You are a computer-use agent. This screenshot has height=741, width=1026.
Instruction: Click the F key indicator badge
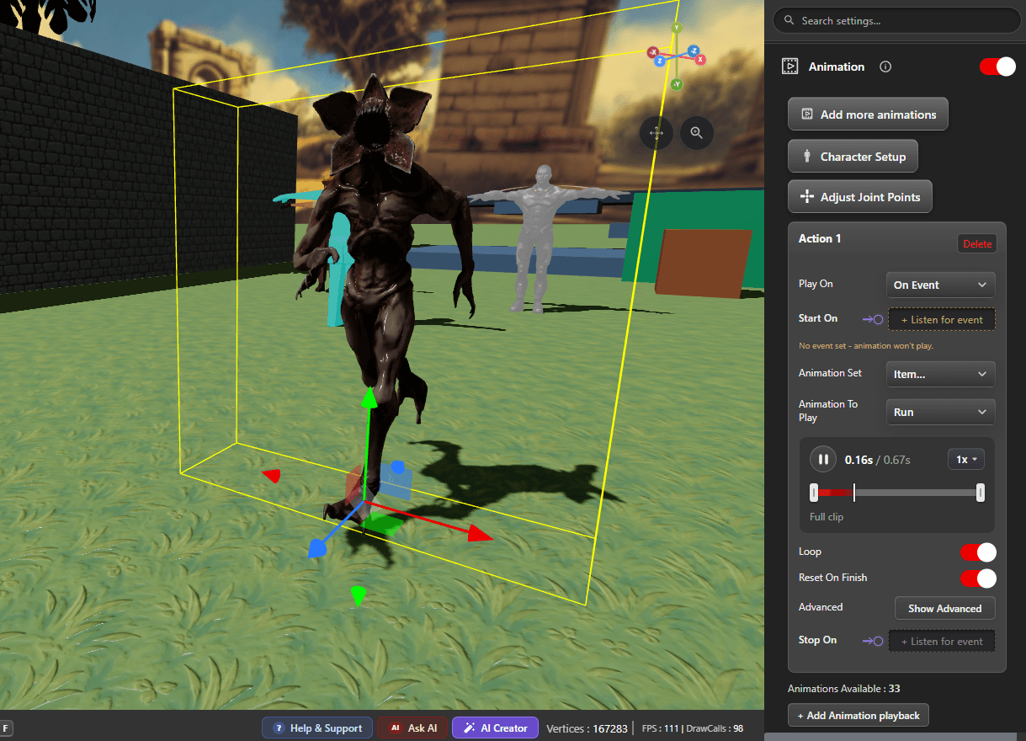(6, 728)
